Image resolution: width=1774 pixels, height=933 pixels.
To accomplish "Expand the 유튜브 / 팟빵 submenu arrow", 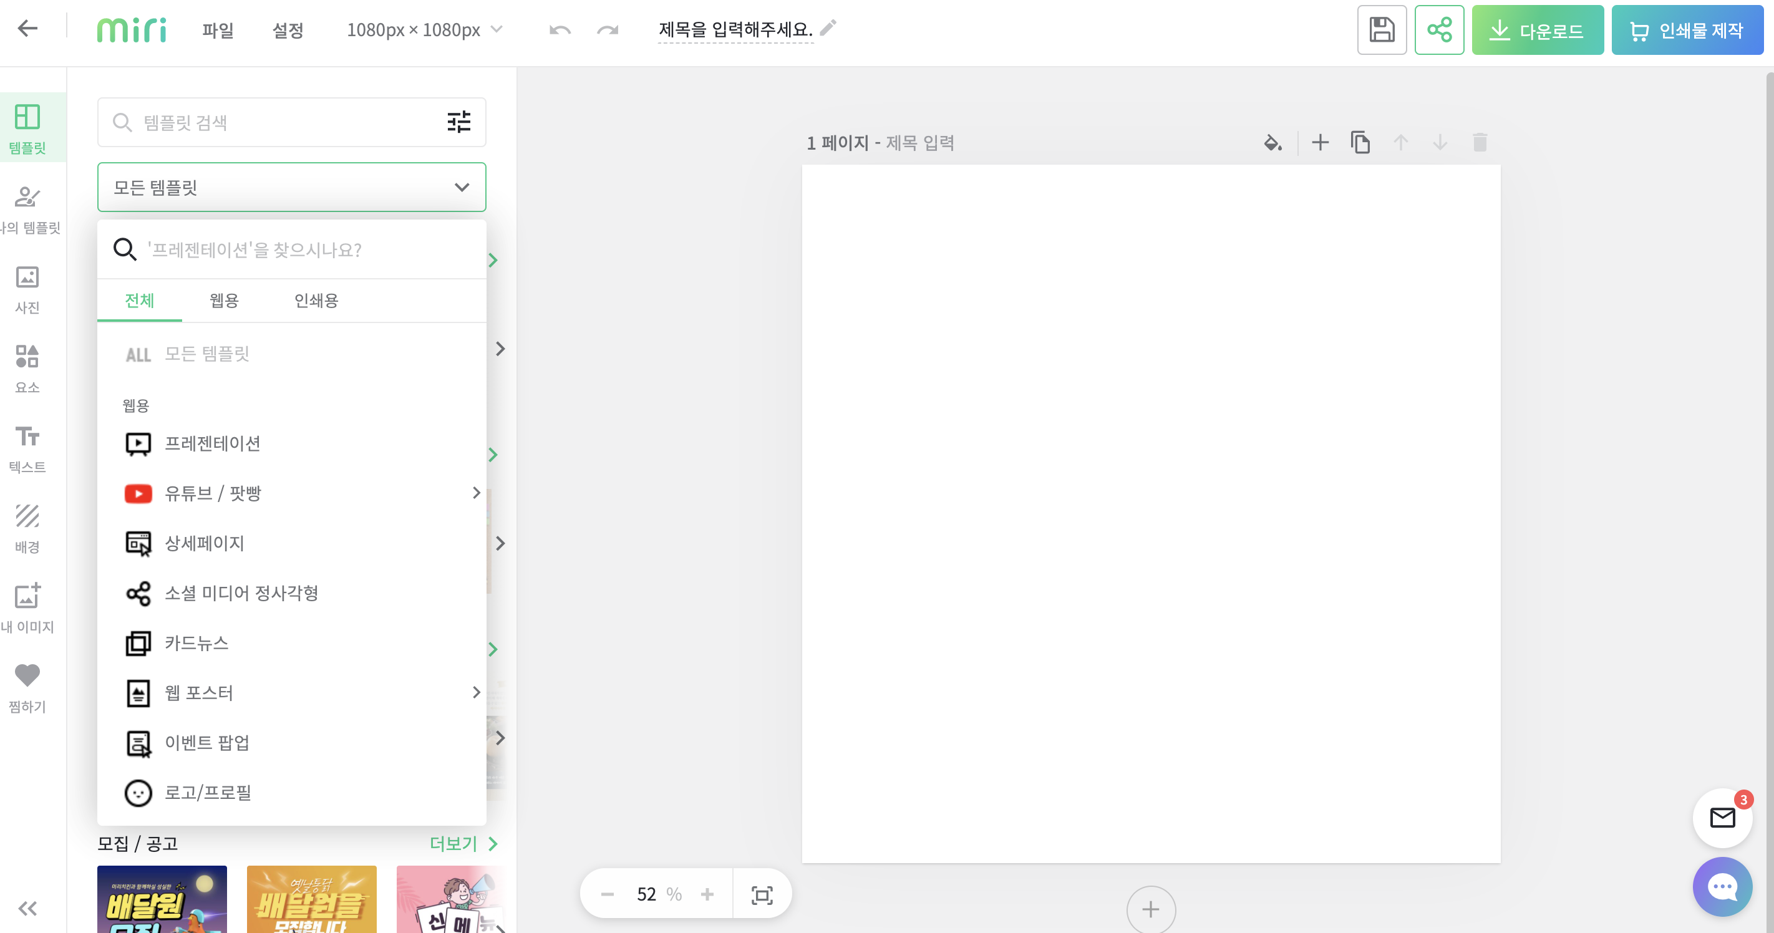I will [x=477, y=493].
